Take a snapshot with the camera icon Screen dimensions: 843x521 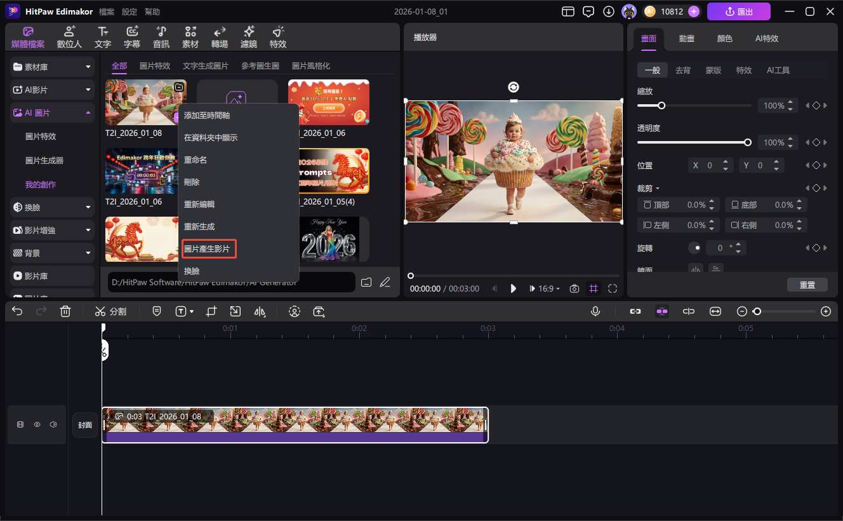tap(574, 288)
